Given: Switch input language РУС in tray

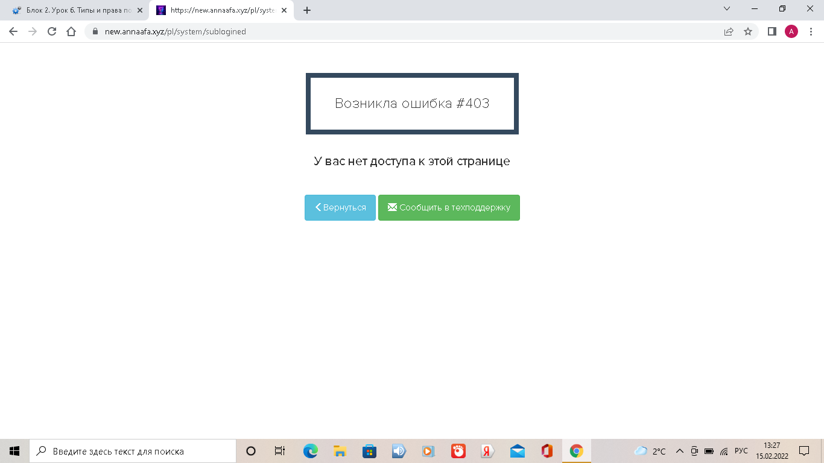Looking at the screenshot, I should pyautogui.click(x=741, y=451).
